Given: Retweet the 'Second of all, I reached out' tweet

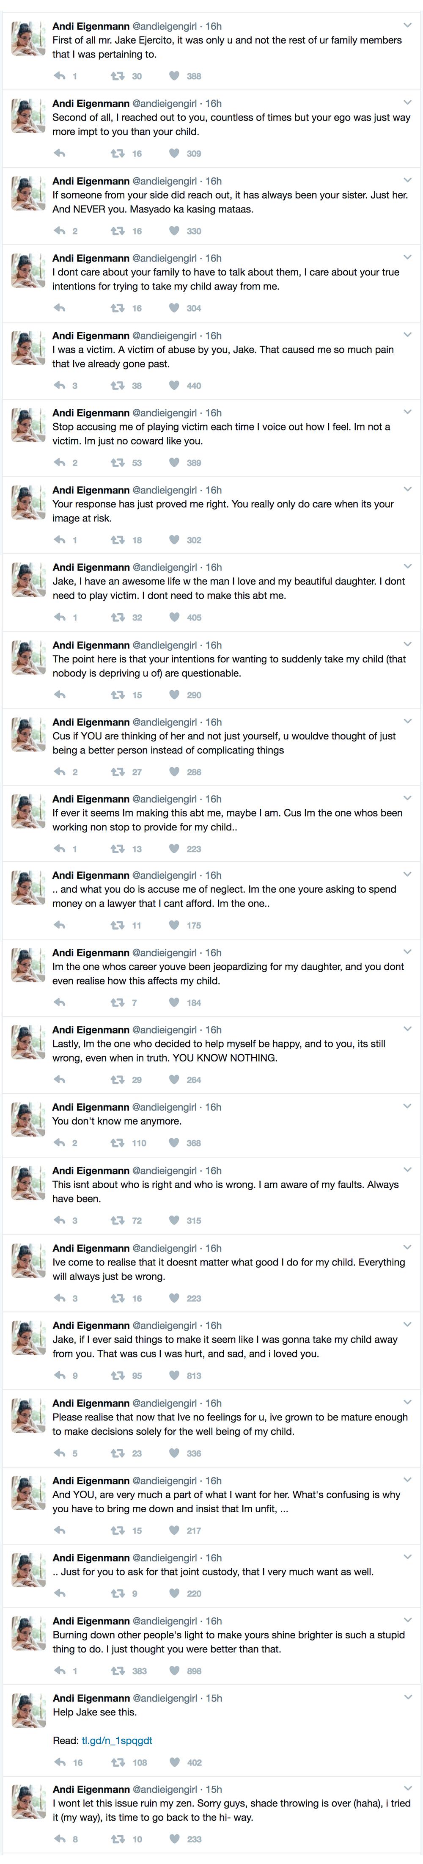Looking at the screenshot, I should point(117,153).
